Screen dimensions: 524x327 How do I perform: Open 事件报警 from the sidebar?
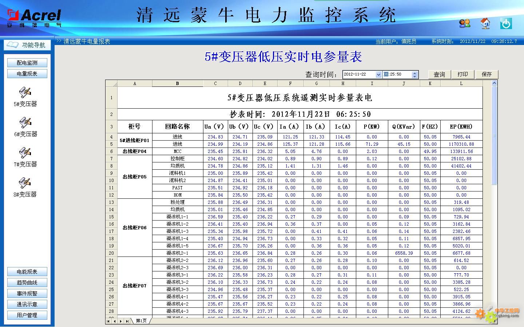(x=27, y=294)
